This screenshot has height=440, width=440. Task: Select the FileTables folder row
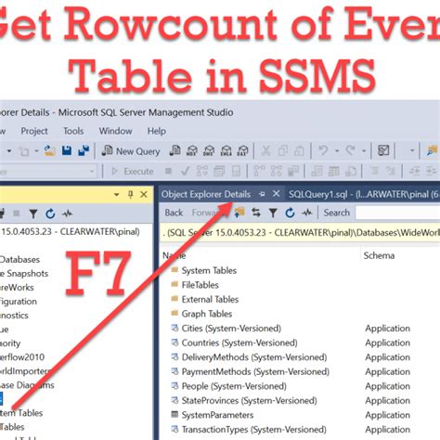tap(200, 285)
